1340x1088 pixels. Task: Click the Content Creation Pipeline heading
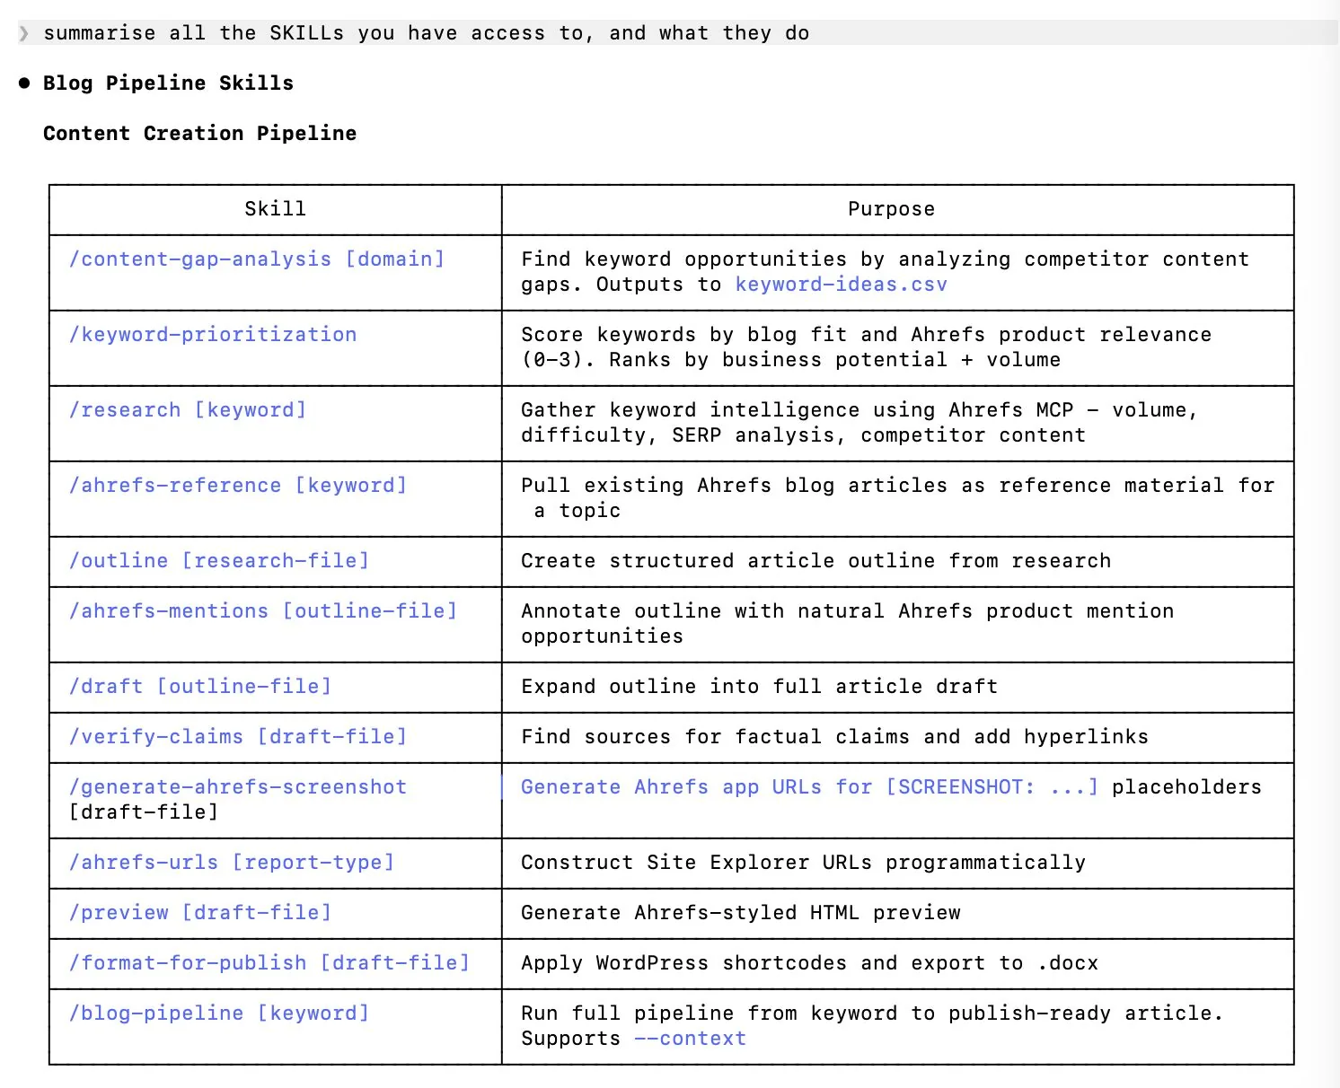(x=199, y=134)
